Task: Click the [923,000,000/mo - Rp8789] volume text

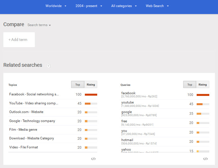Action: tap(139, 115)
